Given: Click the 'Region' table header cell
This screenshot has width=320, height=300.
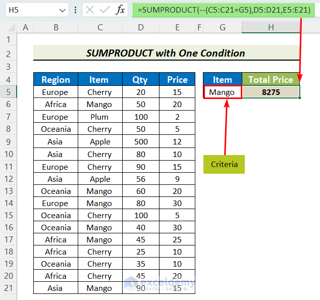Looking at the screenshot, I should (x=56, y=79).
